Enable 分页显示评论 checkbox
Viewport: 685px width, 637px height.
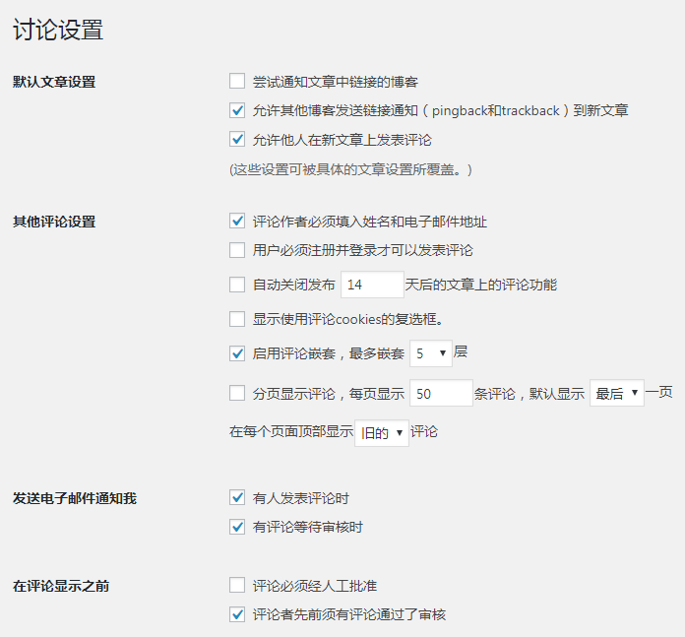237,393
